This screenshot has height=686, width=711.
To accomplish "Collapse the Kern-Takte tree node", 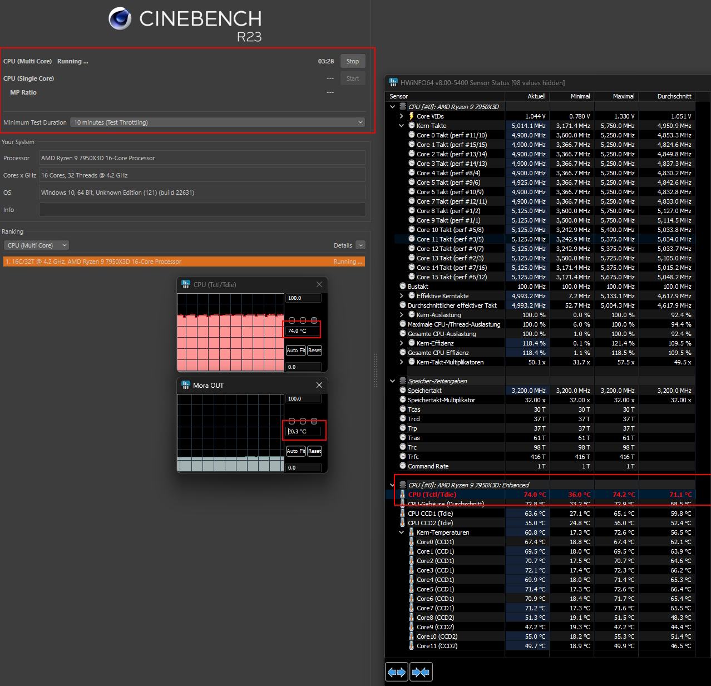I will (x=402, y=126).
